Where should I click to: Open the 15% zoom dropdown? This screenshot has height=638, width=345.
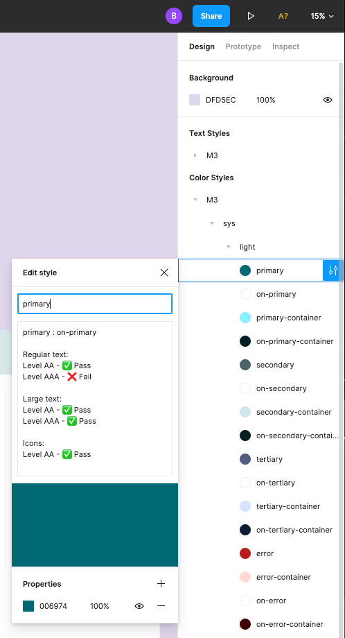[x=322, y=16]
